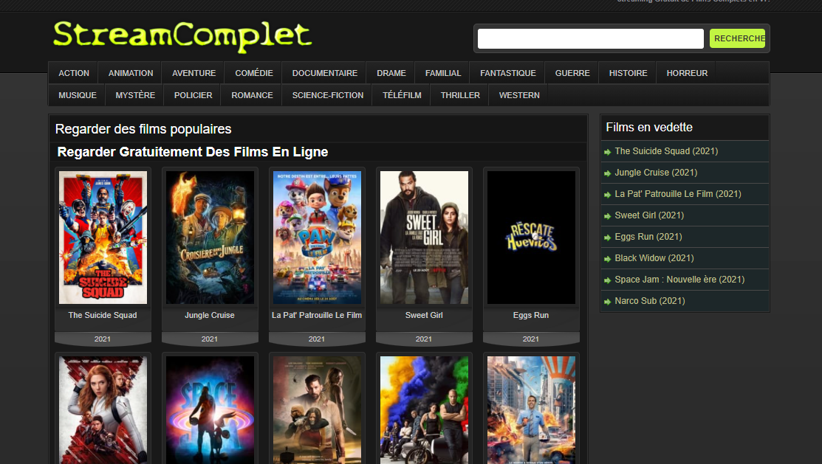Click The Suicide Squad title under poster

(103, 315)
